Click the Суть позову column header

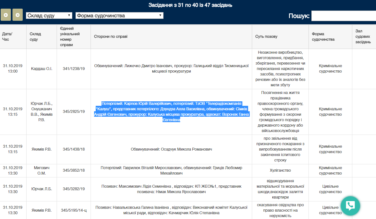(x=266, y=36)
